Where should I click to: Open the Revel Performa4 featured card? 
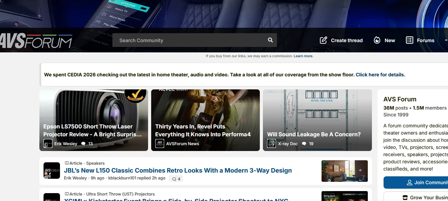[x=205, y=120]
